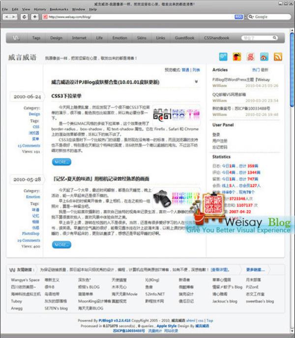Click the browser reload button
The image size is (295, 338).
pos(24,17)
